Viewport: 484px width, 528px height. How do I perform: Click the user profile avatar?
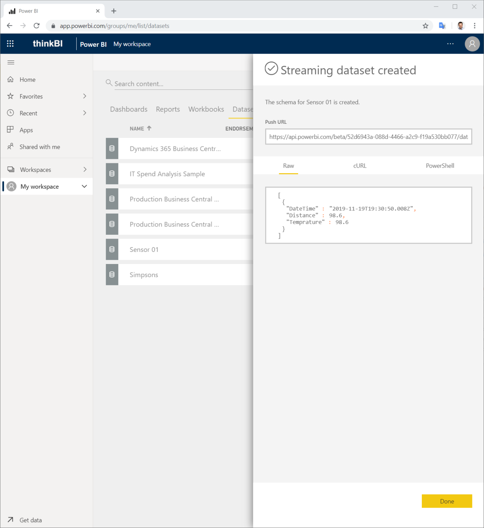click(x=472, y=44)
